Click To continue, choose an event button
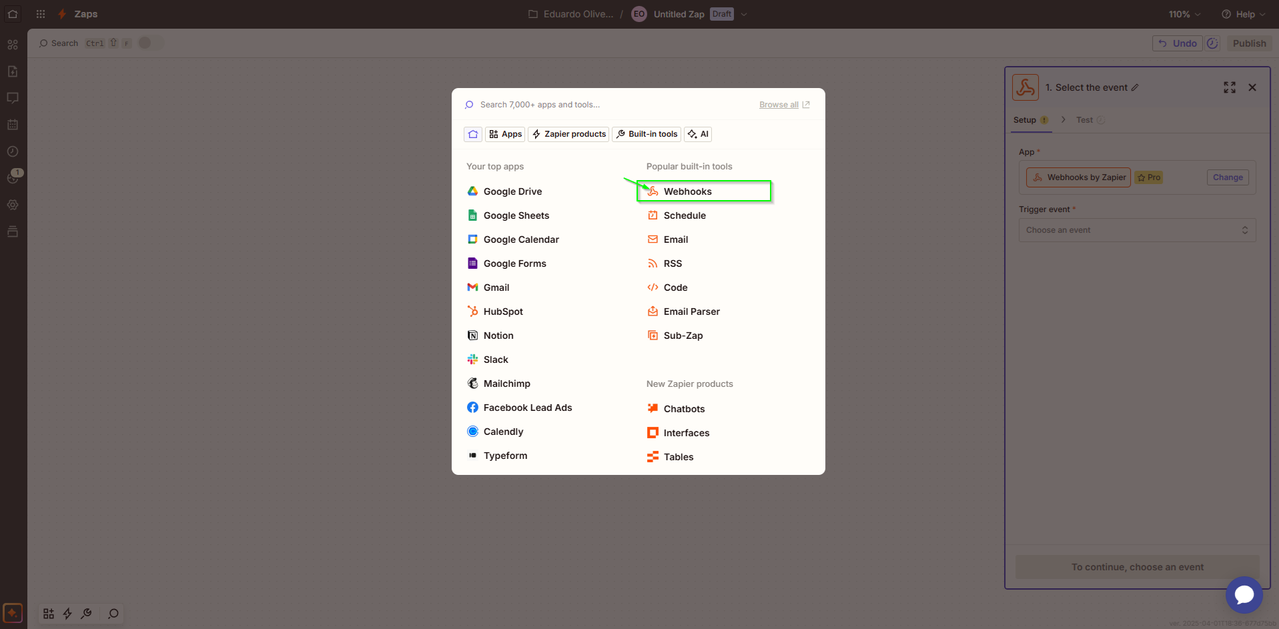1279x629 pixels. [1138, 567]
